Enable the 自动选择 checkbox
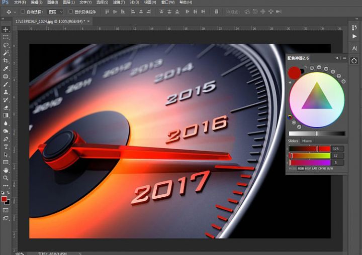 click(23, 12)
